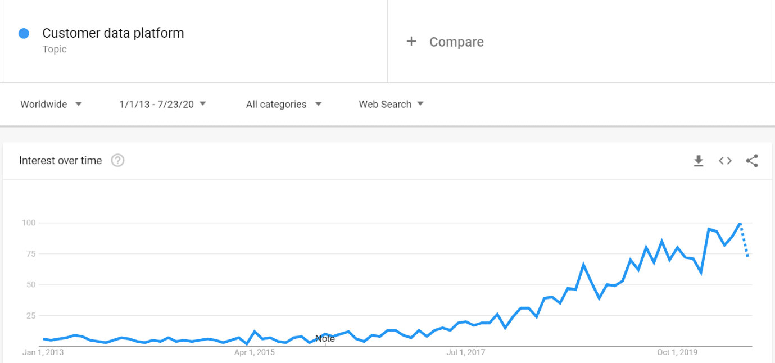Click the plus icon next to Compare

411,41
